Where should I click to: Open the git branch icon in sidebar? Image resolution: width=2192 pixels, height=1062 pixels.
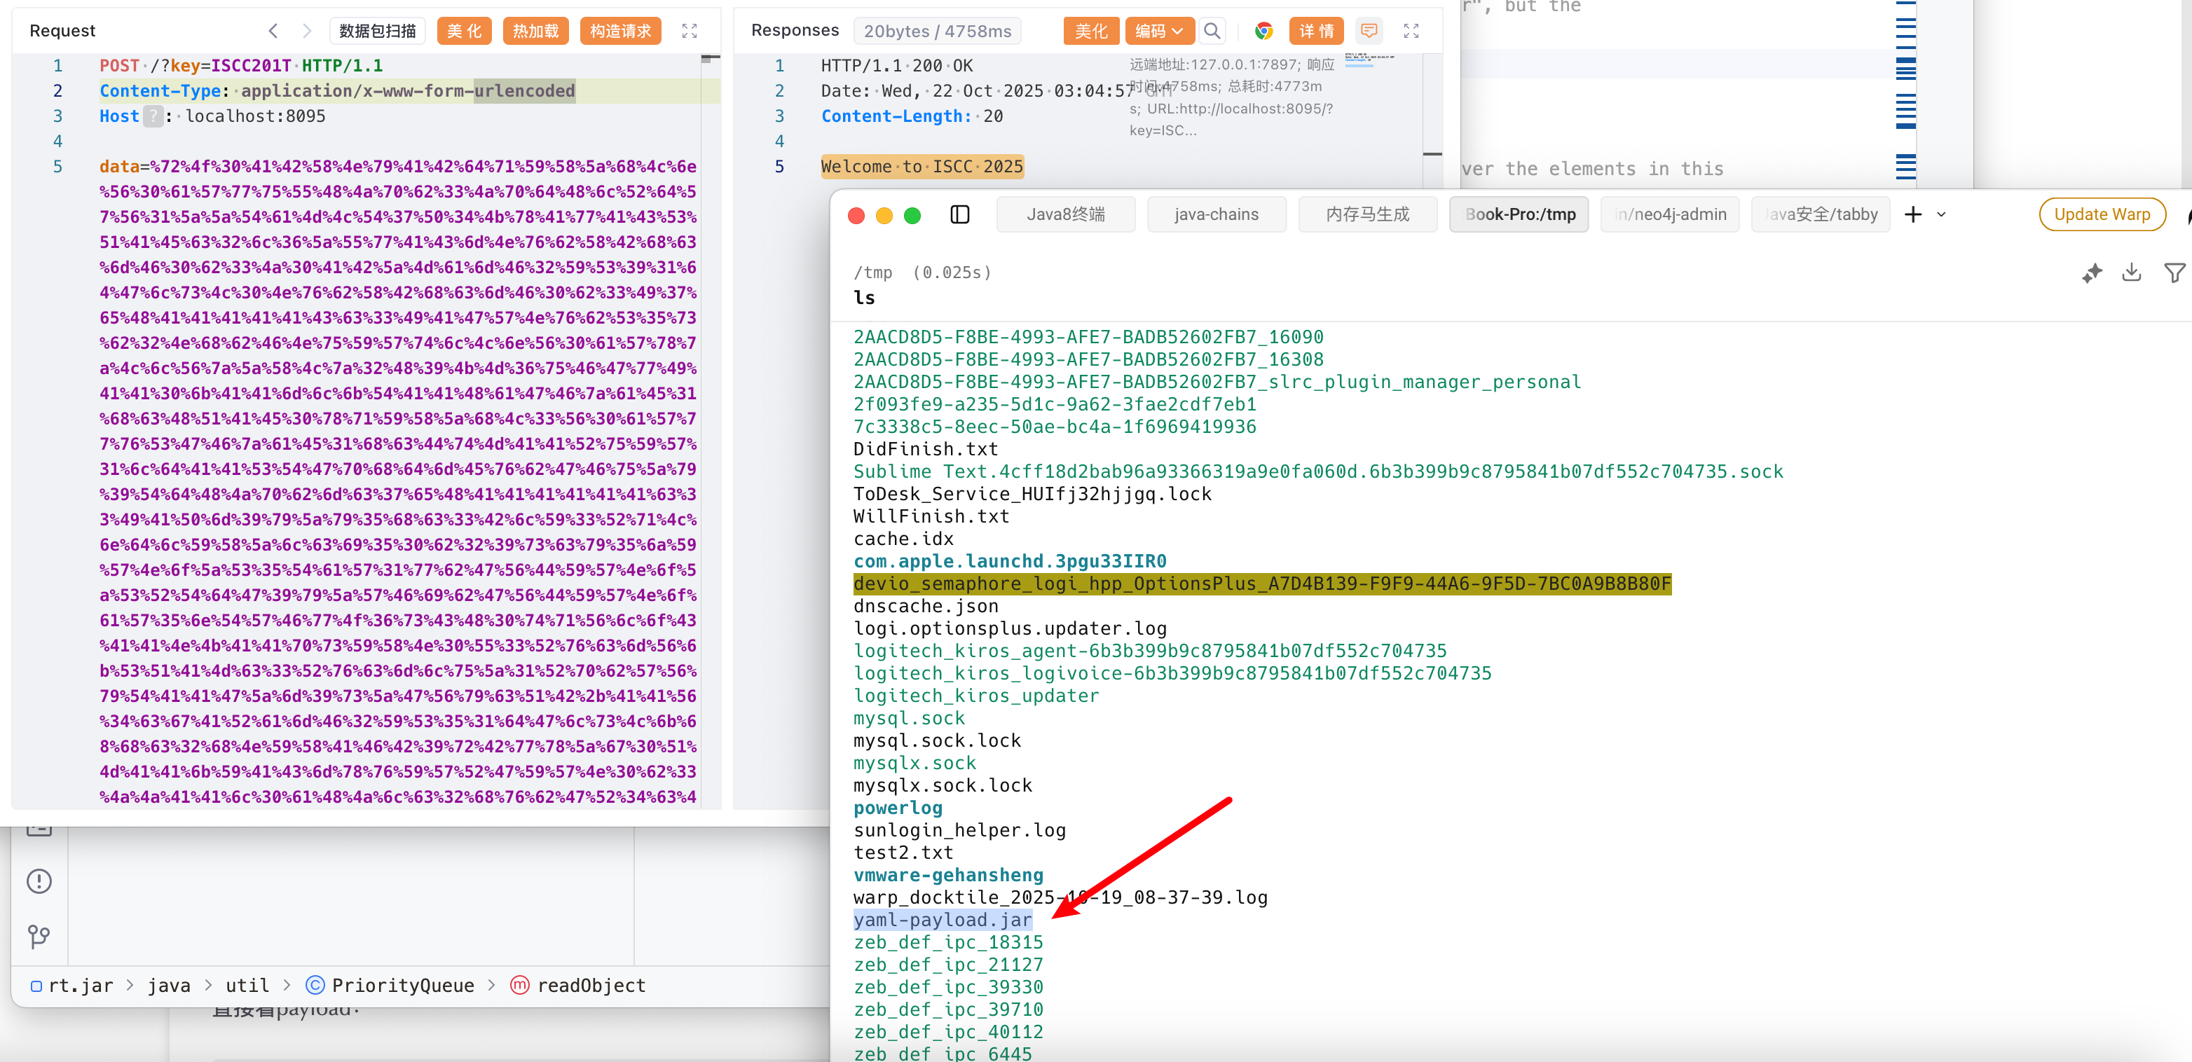coord(39,936)
